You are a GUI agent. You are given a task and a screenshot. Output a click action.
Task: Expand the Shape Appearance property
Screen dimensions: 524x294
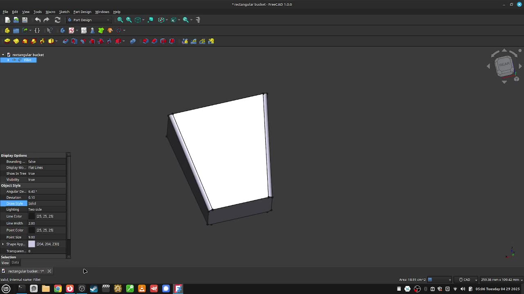(x=3, y=244)
